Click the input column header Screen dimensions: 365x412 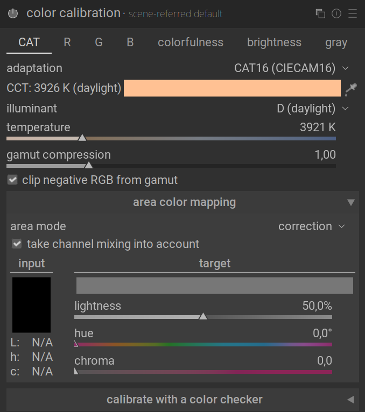(32, 264)
